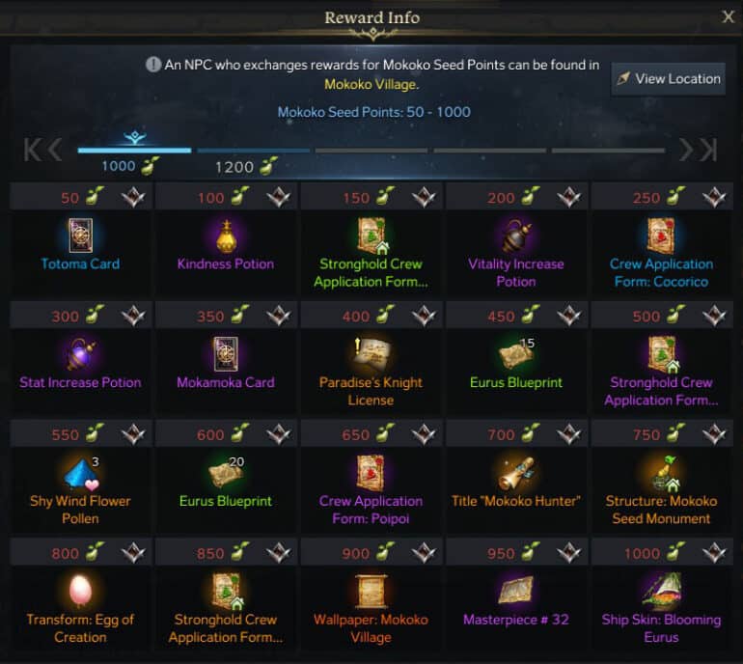Click the Vitality Increase Potion icon
The image size is (743, 664).
point(516,236)
